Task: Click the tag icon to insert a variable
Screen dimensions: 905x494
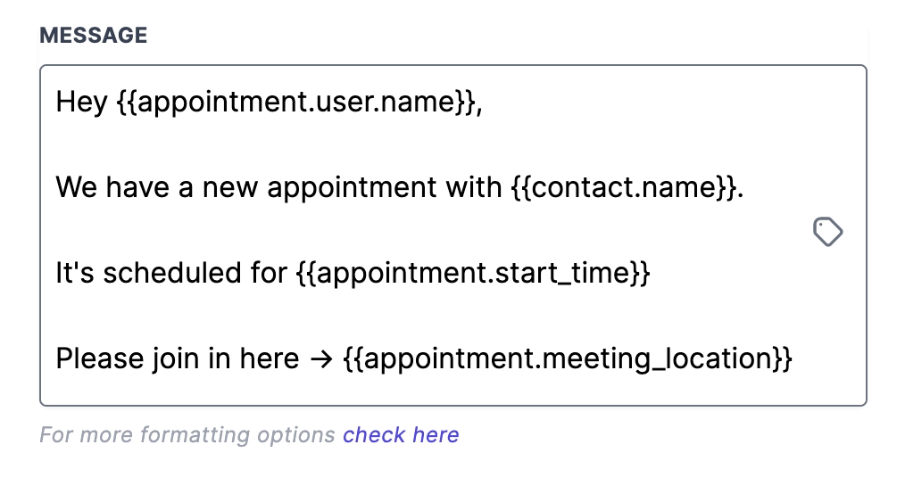Action: 827,233
